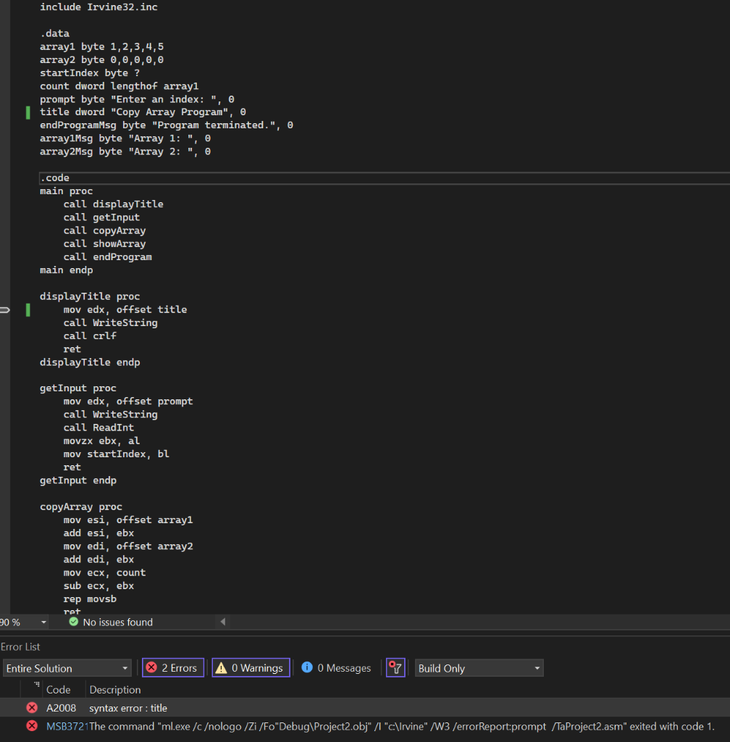The height and width of the screenshot is (742, 730).
Task: Click the red error icon beside MSB3721
Action: click(x=31, y=726)
